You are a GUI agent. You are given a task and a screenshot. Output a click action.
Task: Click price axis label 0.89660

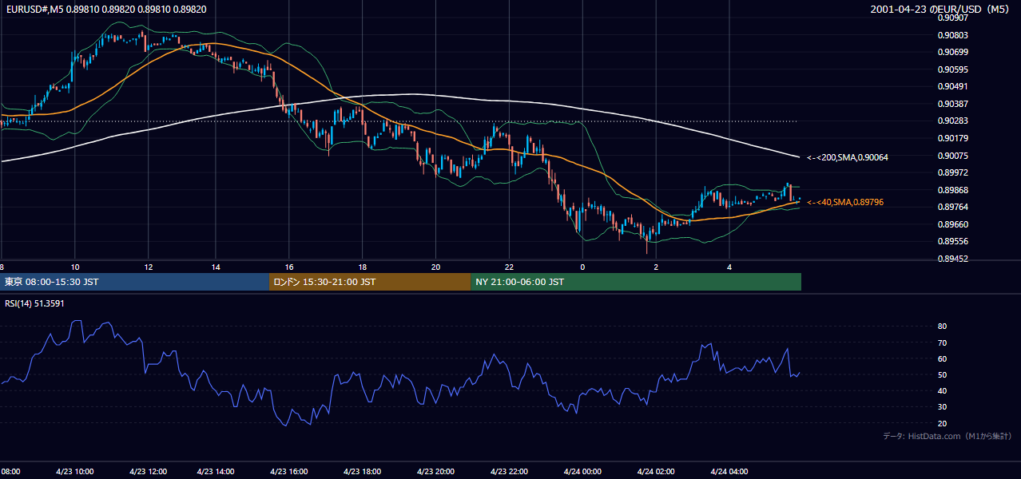[x=955, y=224]
